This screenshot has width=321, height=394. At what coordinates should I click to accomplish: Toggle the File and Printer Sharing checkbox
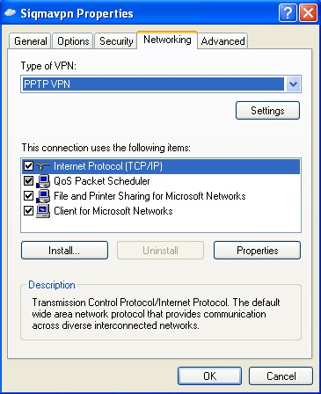point(28,195)
